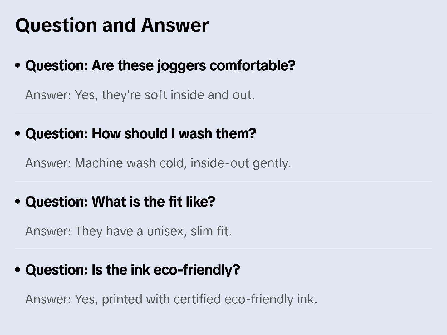Click the bullet beside the joggers comfort question

pyautogui.click(x=18, y=65)
